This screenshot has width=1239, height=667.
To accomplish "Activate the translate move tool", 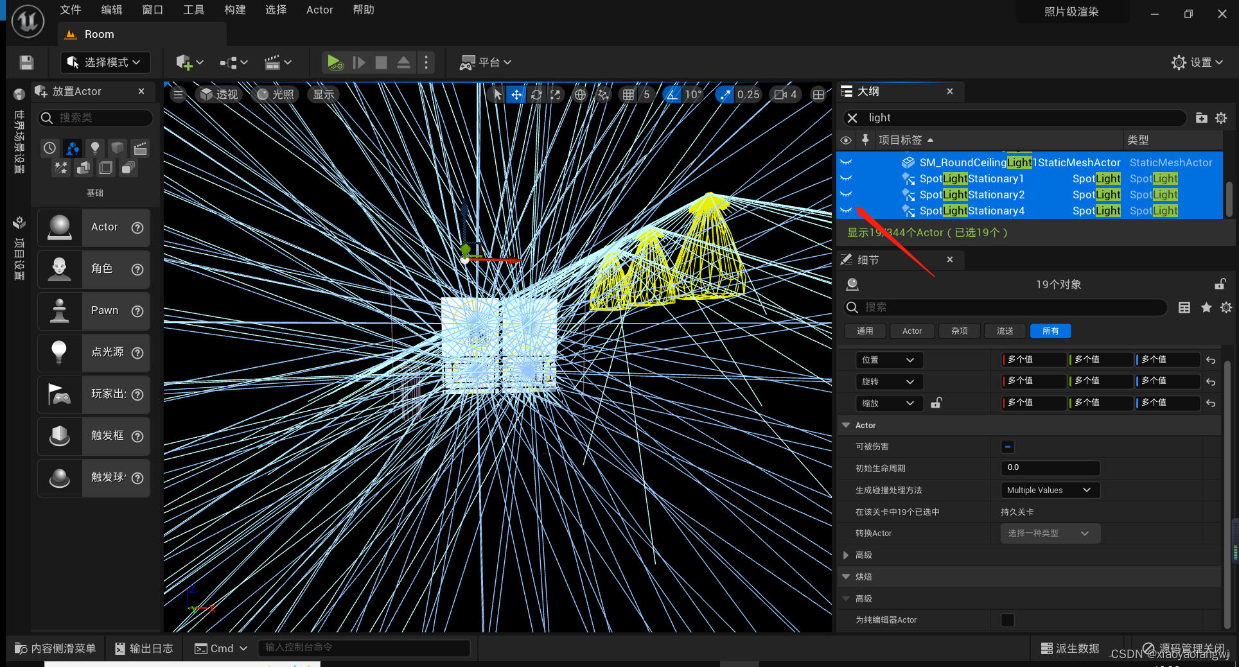I will tap(516, 94).
